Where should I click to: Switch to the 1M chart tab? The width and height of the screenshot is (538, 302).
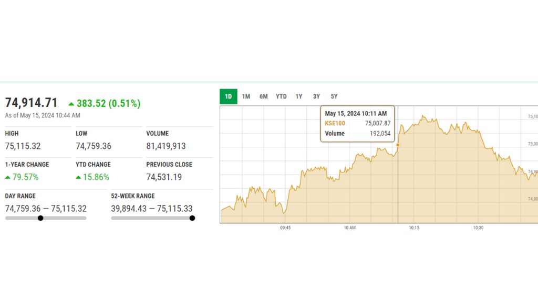246,96
